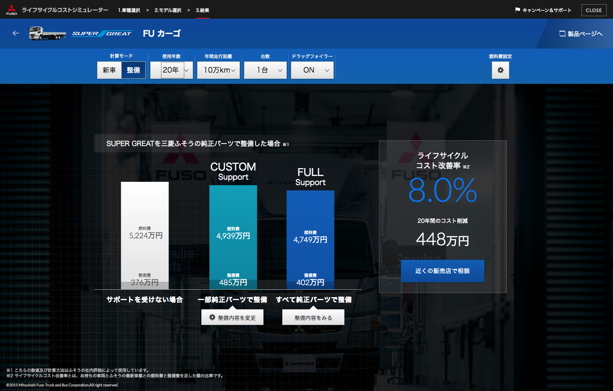This screenshot has height=391, width=613.
Task: Click the ※2 footnote about ライフサイクルコスト改善率
Action: tap(115, 376)
